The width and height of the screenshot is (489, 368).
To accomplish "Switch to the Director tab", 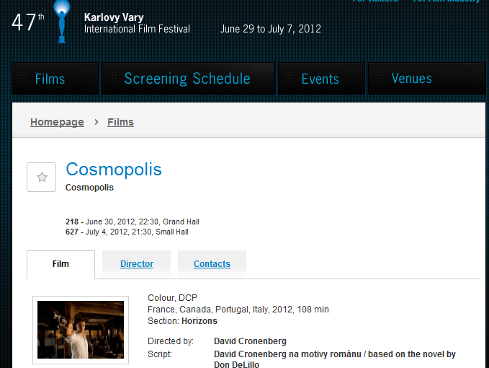I will click(x=137, y=264).
